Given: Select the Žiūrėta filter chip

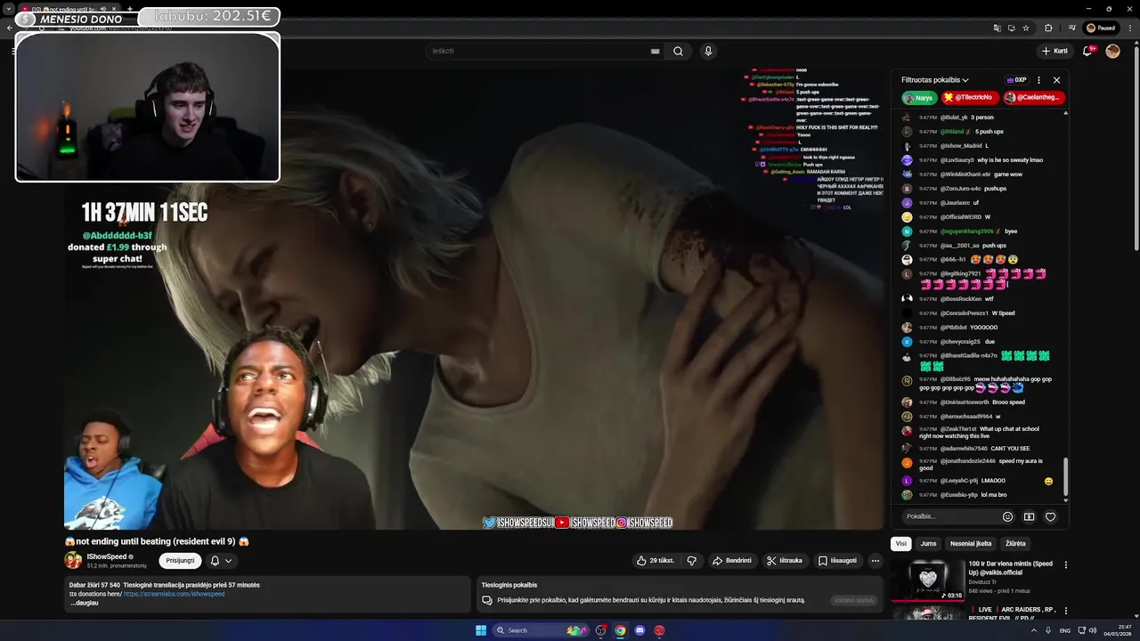Looking at the screenshot, I should 1015,543.
